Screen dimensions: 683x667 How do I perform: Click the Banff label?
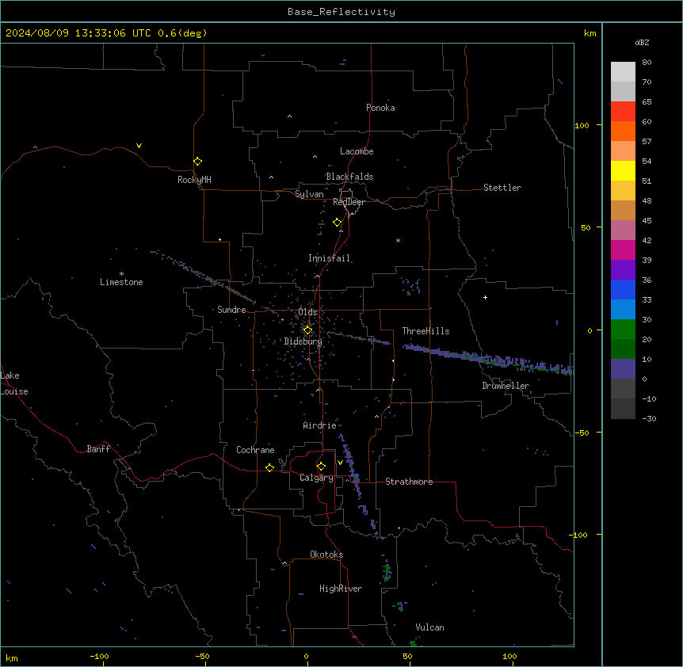tap(98, 449)
